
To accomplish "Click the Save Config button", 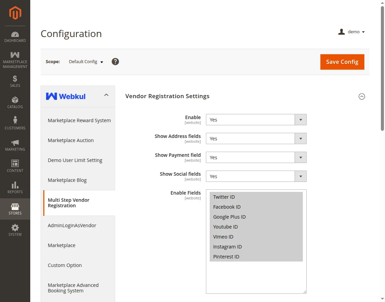I will 342,62.
